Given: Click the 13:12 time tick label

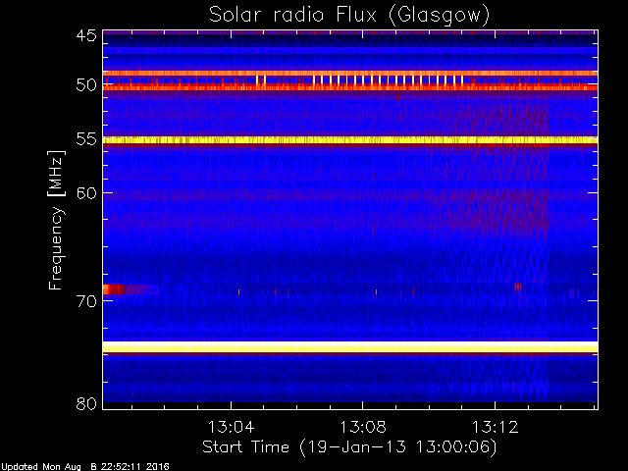Looking at the screenshot, I should point(495,427).
